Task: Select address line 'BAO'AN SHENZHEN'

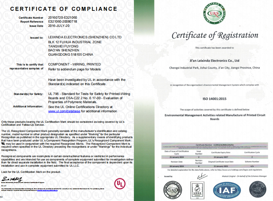Action: [64, 50]
